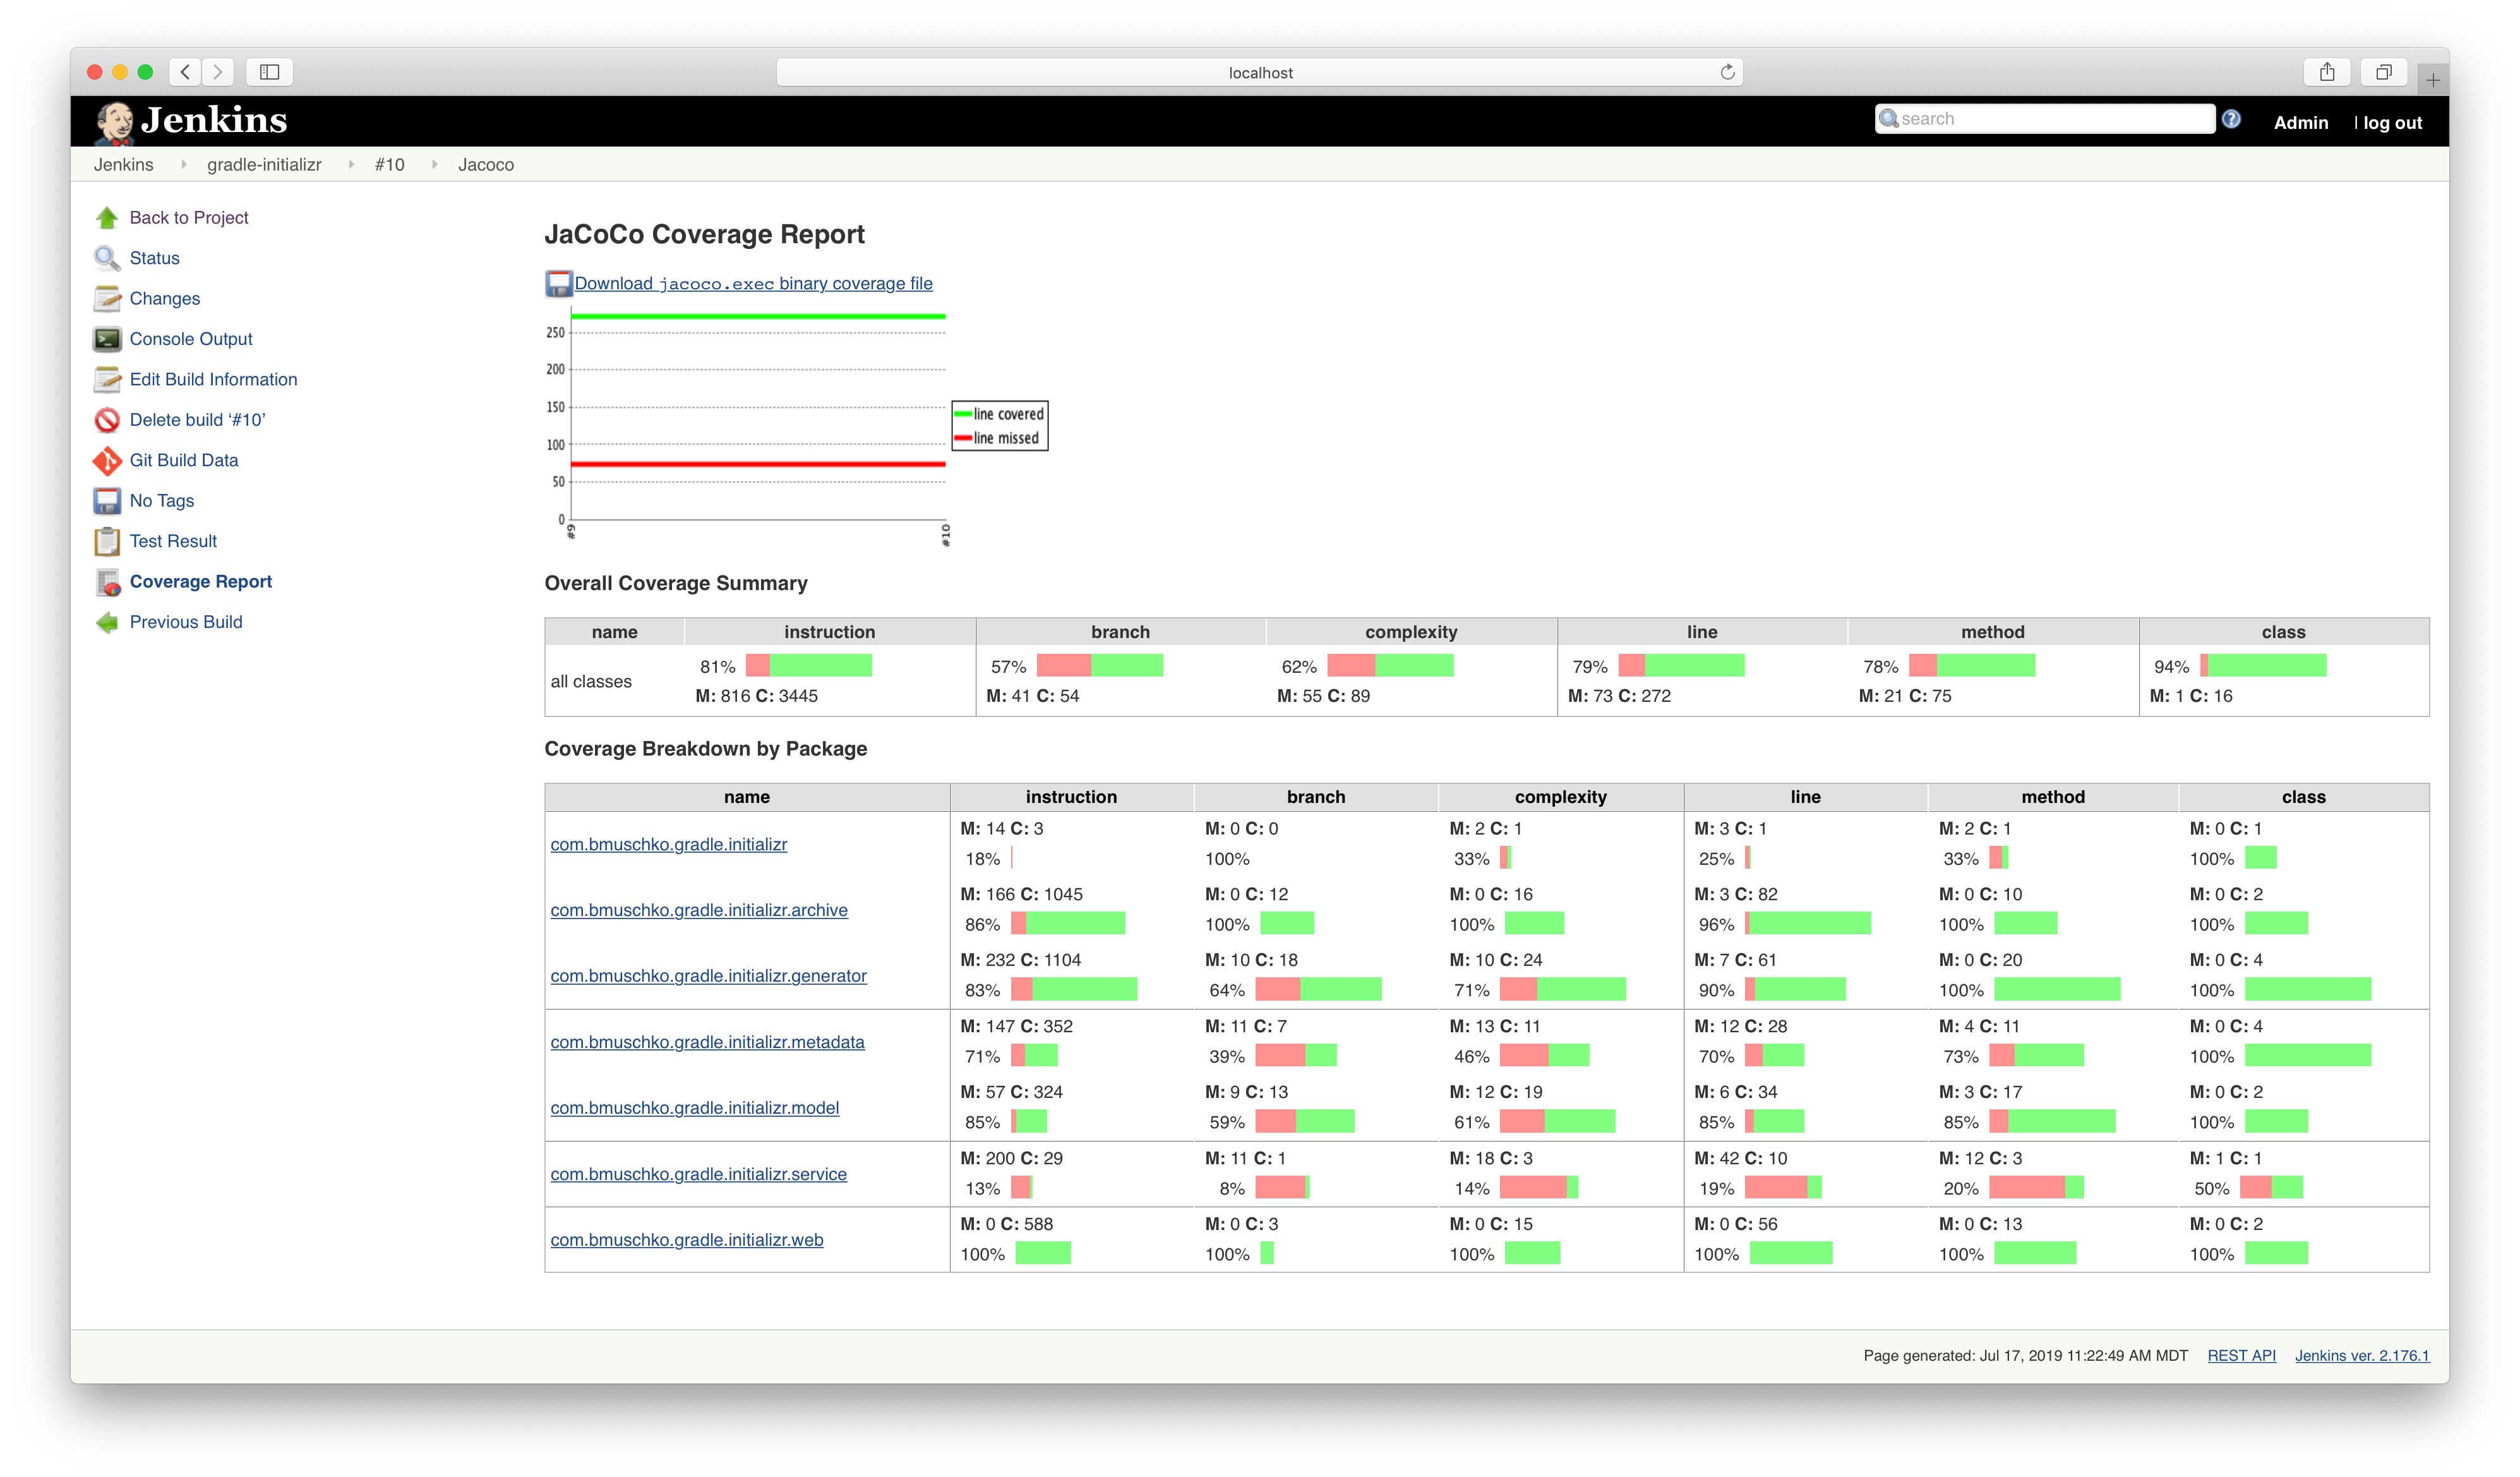The height and width of the screenshot is (1477, 2520).
Task: Toggle the browser sidebar button
Action: (x=269, y=72)
